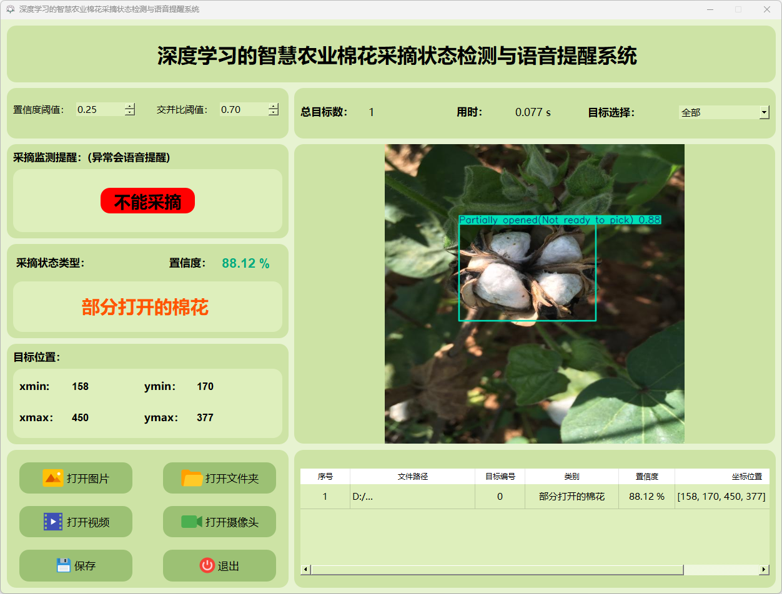Click the app icon in title bar

pyautogui.click(x=10, y=9)
